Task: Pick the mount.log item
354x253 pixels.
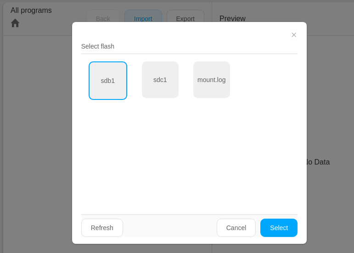Action: coord(212,80)
